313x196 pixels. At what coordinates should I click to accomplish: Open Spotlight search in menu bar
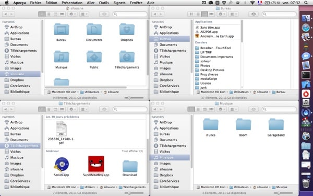coord(306,3)
